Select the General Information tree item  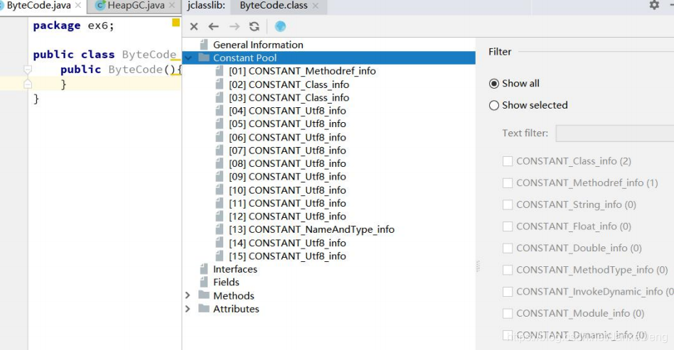tap(258, 45)
